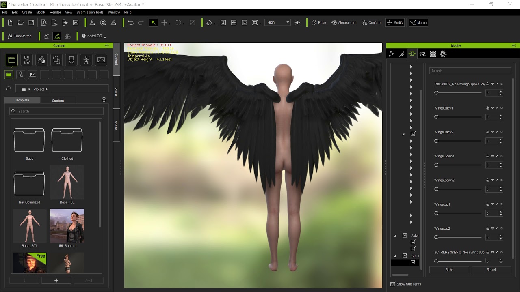Screen dimensions: 520x292
Task: Click the three-cubes icon next to InstaLOD
Action: tap(68, 36)
